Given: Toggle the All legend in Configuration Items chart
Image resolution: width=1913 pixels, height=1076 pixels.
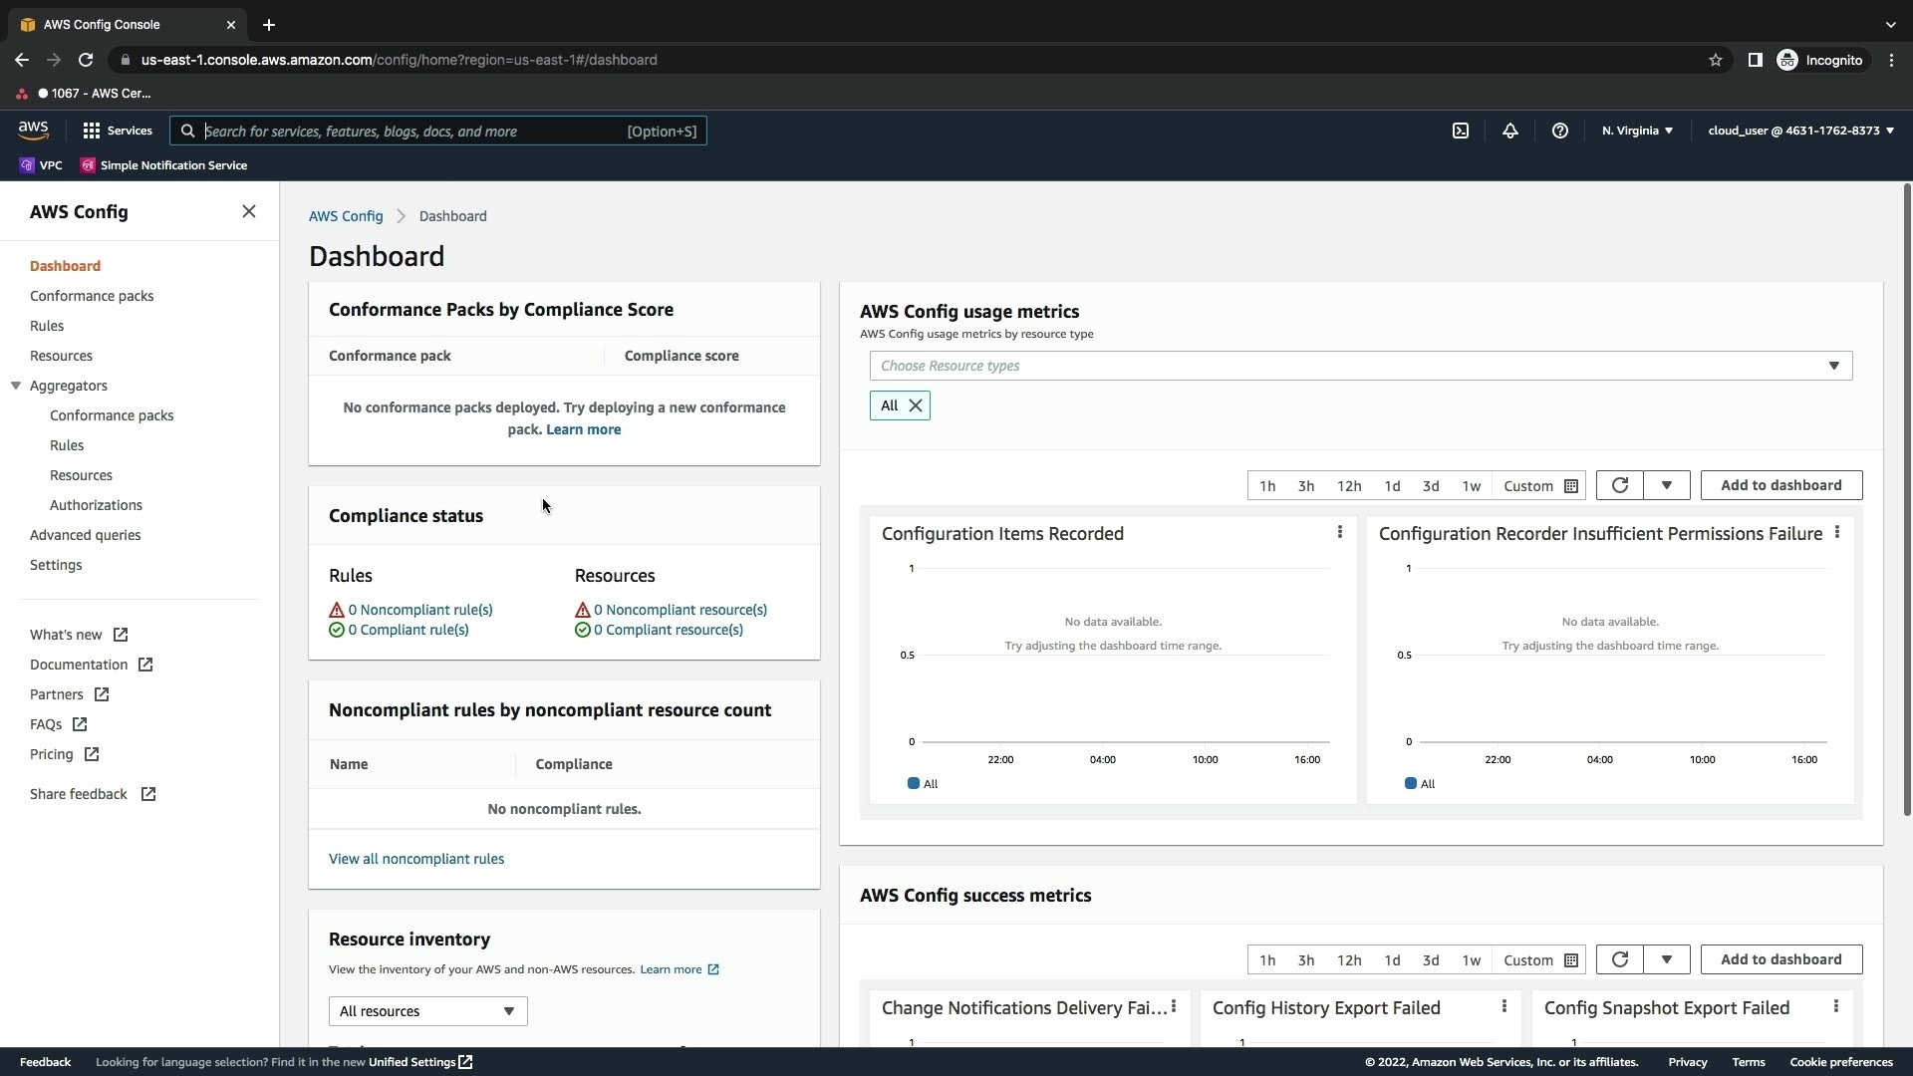Looking at the screenshot, I should [x=923, y=784].
